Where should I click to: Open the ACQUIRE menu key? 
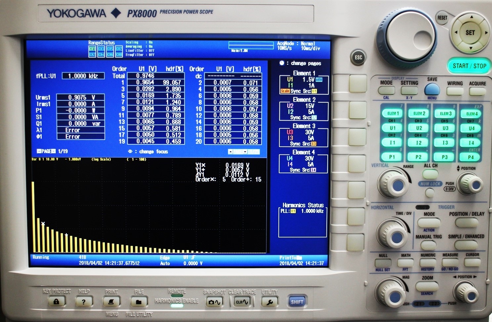tap(477, 91)
